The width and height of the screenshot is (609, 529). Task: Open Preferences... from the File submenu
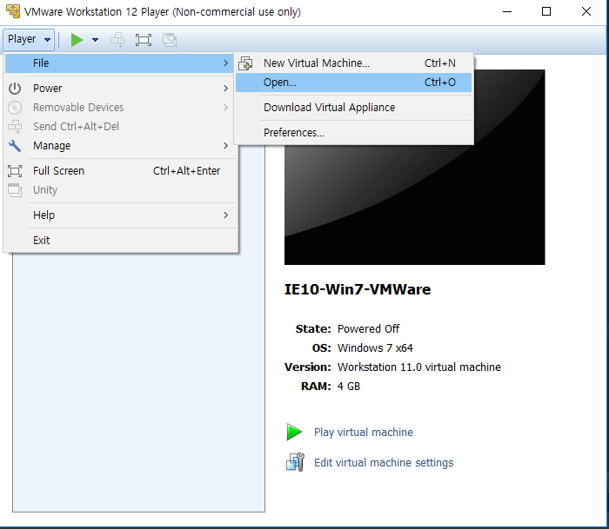point(353,133)
